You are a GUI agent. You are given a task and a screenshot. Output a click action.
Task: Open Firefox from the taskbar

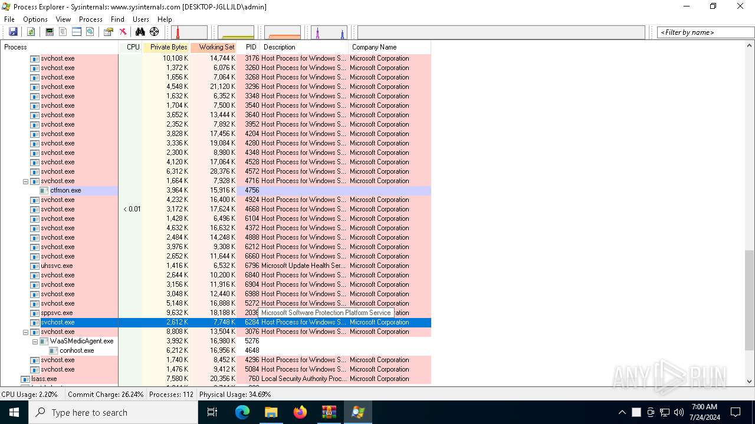[x=300, y=412]
